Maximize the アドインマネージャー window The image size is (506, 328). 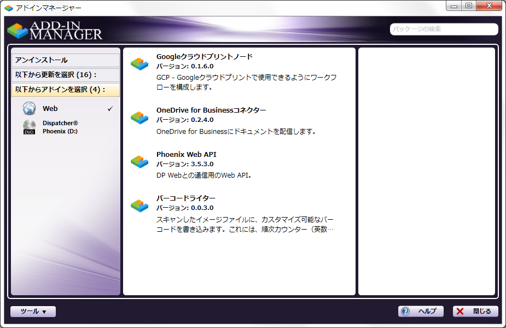pos(469,6)
